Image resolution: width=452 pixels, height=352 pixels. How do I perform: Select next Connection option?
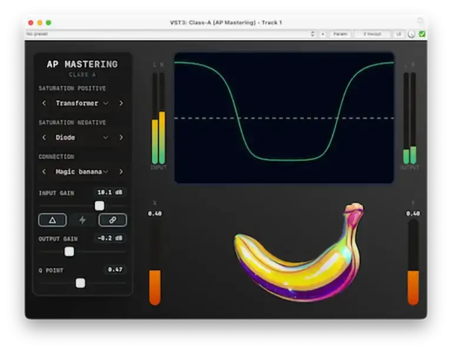point(121,172)
